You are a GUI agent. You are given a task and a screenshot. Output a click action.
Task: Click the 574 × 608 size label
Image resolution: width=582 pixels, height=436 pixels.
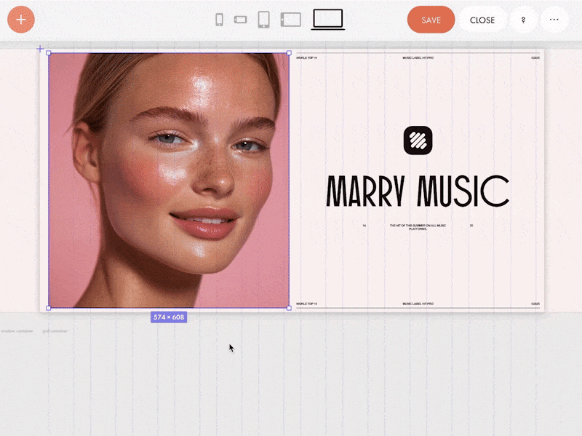pyautogui.click(x=169, y=317)
